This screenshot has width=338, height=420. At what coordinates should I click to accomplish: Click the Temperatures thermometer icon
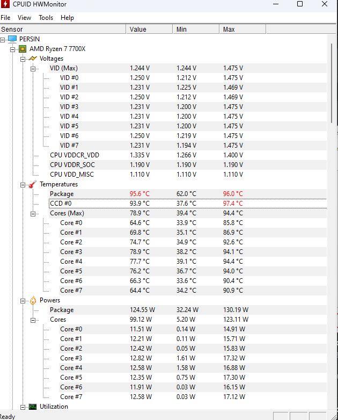pos(33,184)
